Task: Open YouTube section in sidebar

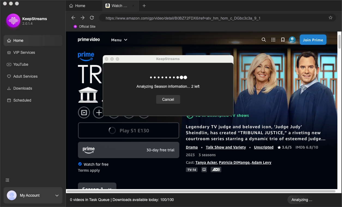Action: click(x=33, y=64)
